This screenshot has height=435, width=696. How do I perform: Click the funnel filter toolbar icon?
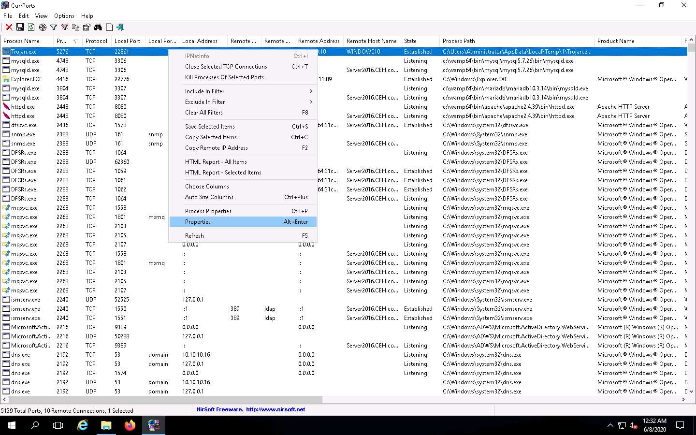coord(54,27)
